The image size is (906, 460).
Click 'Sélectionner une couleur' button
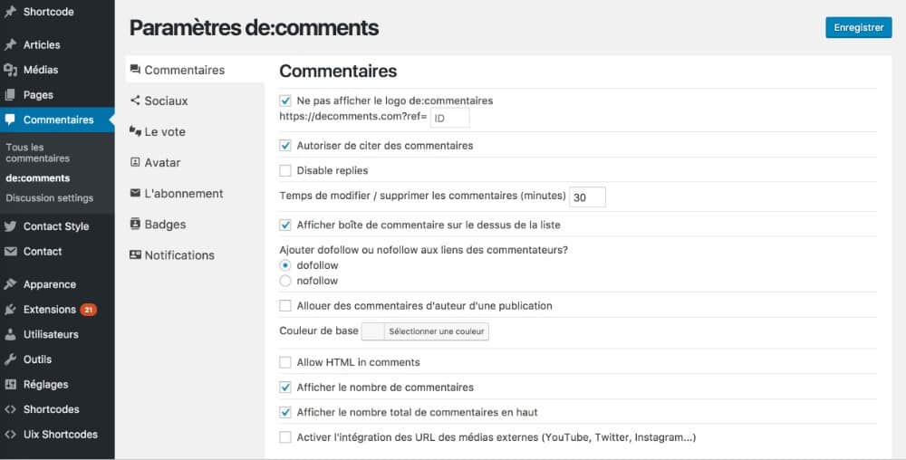click(x=437, y=331)
